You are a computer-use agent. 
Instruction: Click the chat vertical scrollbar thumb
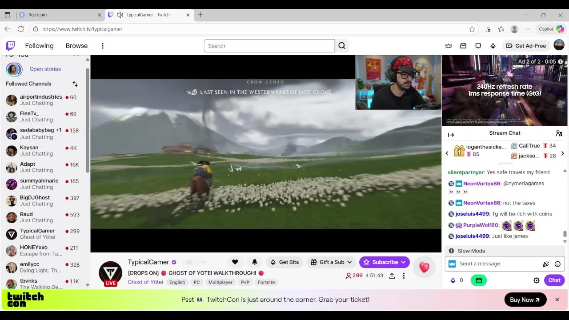point(565,234)
